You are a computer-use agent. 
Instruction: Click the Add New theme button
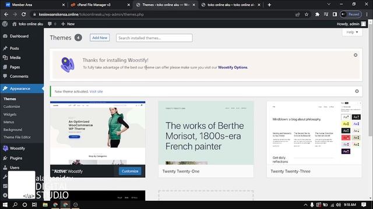pyautogui.click(x=100, y=38)
